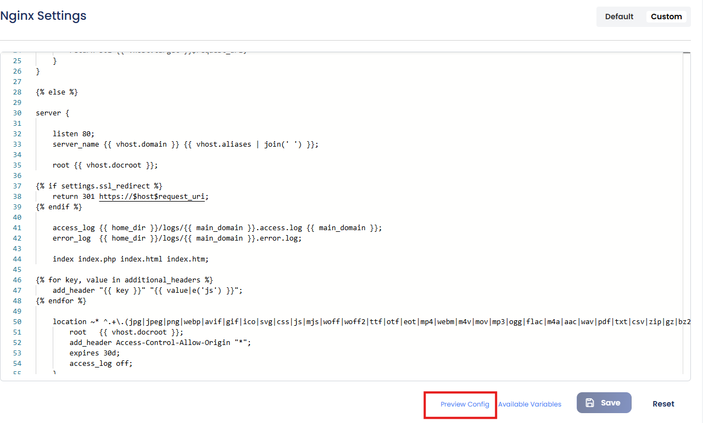
Task: Switch to the Custom settings tab
Action: pos(666,16)
